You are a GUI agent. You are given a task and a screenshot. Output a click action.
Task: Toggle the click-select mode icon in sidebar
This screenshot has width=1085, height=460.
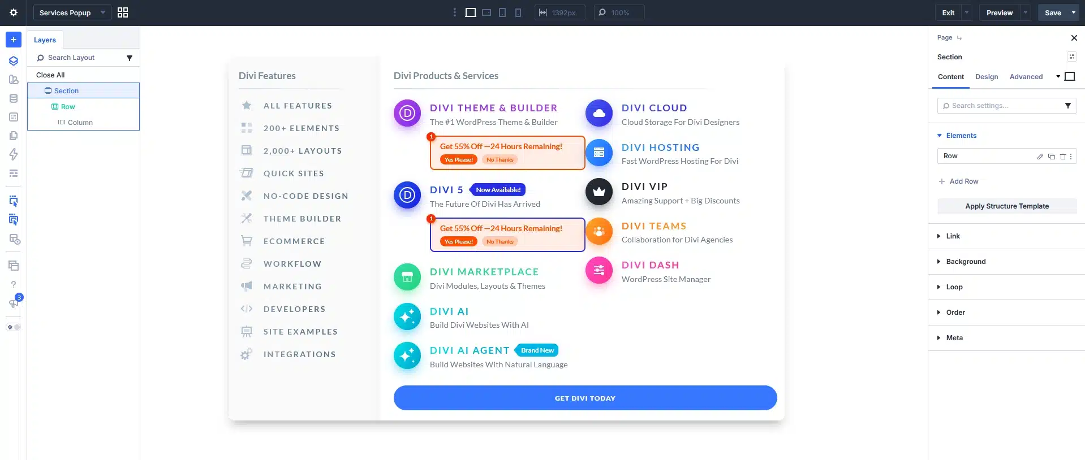[x=14, y=219]
